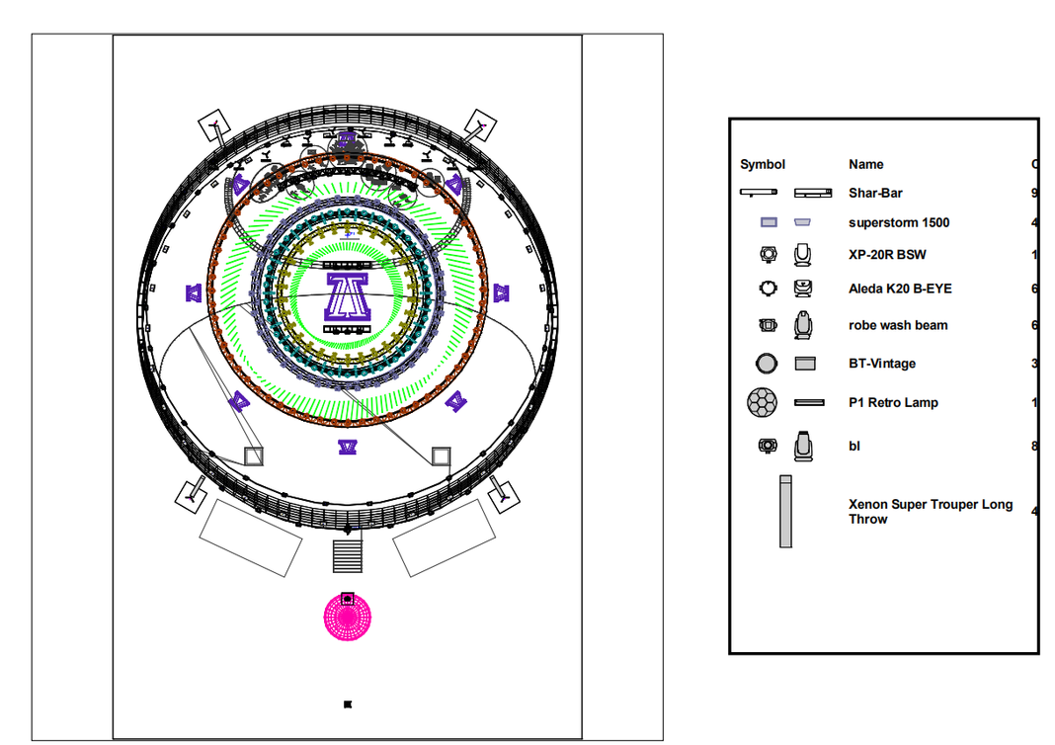Select the Aleda K20 B-EYE top-view symbol
1055x745 pixels.
coord(769,289)
